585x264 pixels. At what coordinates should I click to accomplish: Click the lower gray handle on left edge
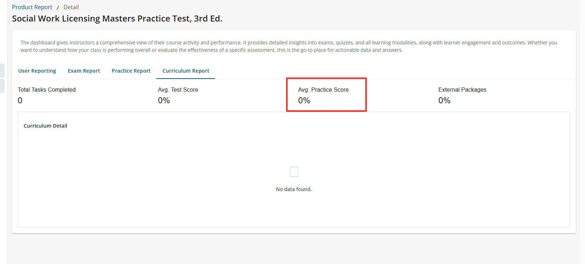tap(2, 86)
